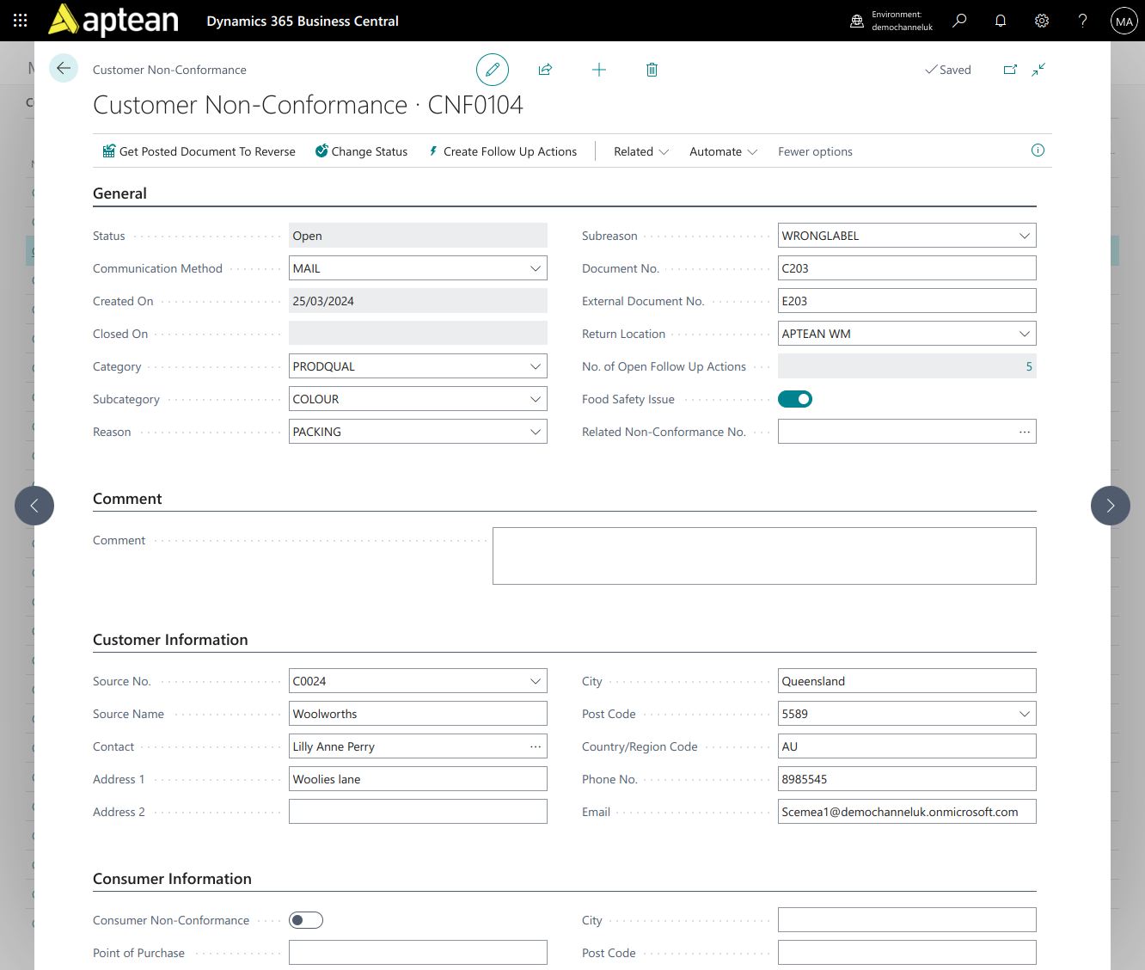Expand the Subcategory dropdown
Screen dimensions: 1145x970
pos(536,399)
